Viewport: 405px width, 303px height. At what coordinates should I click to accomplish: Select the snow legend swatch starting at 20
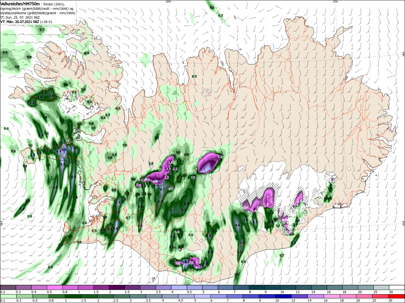pos(366,288)
